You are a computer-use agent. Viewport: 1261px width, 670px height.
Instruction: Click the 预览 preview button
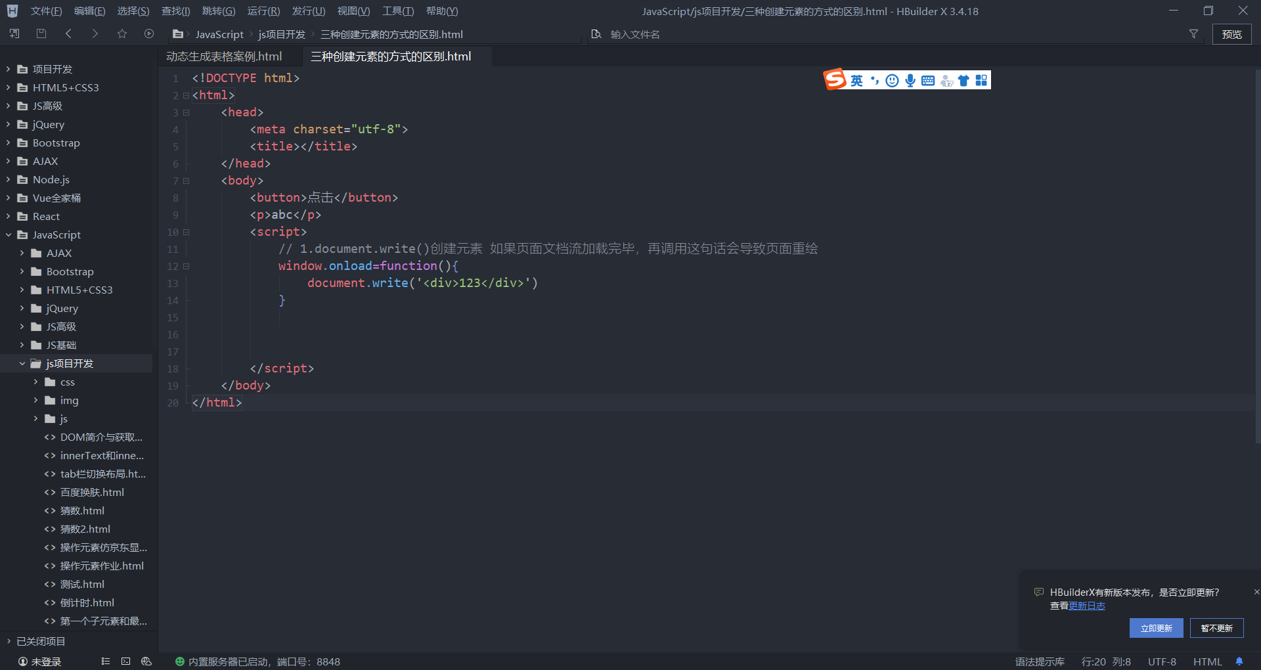(x=1231, y=34)
